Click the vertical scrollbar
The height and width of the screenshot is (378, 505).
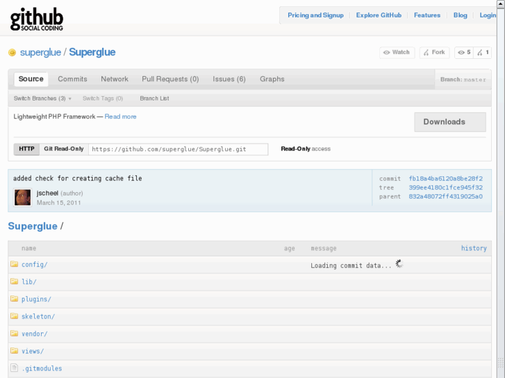pos(501,189)
